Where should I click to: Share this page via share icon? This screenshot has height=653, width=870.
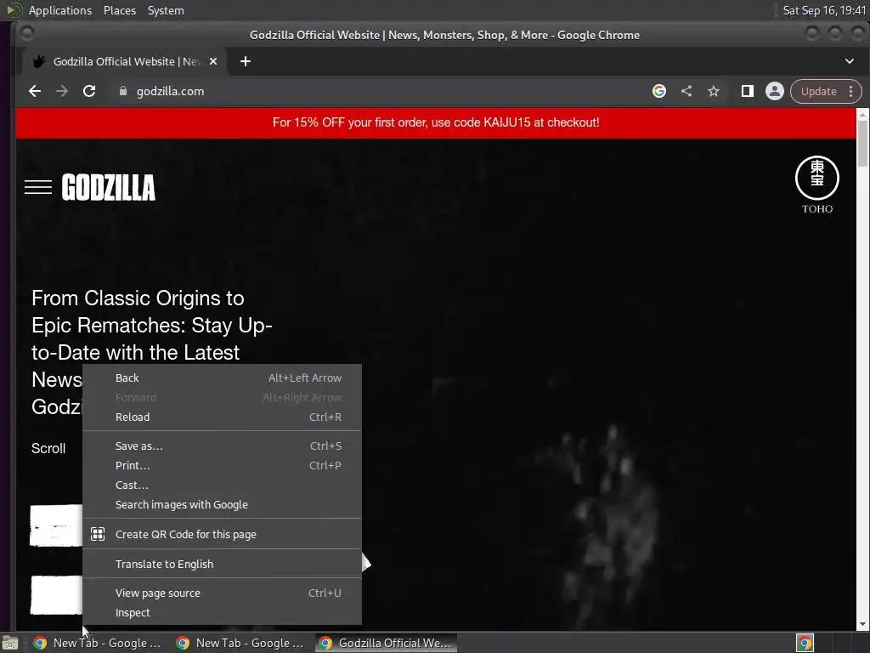(x=686, y=91)
